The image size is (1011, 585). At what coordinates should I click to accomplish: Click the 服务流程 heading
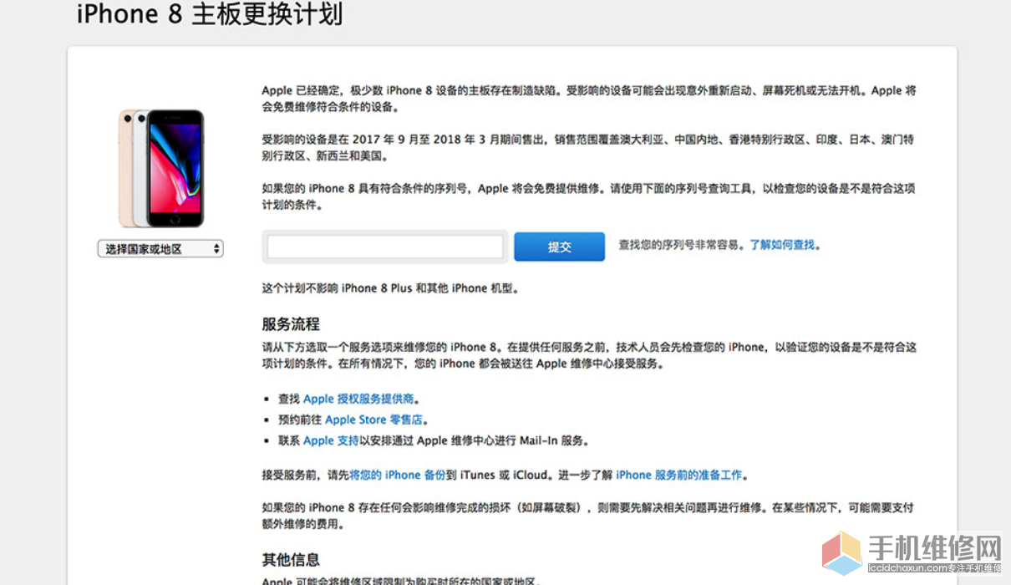point(291,324)
